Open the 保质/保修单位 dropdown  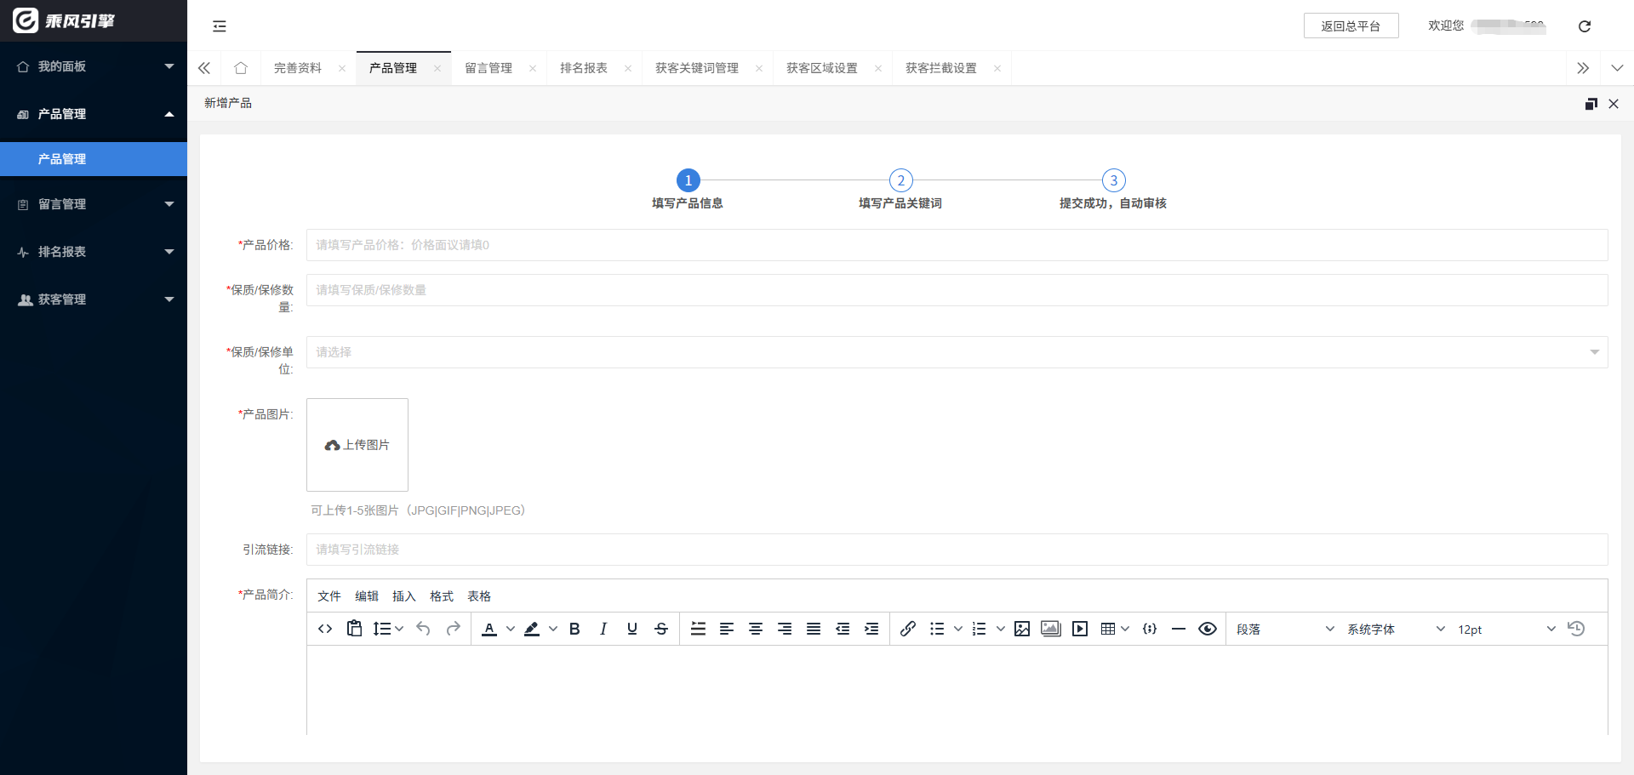point(957,352)
